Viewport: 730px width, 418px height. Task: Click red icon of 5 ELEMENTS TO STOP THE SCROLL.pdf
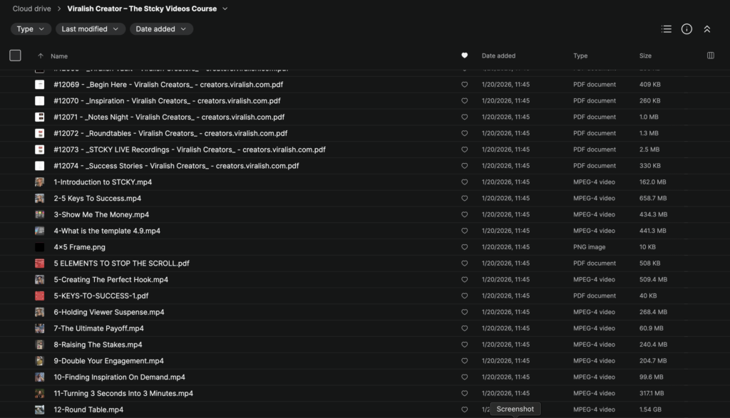click(x=40, y=263)
